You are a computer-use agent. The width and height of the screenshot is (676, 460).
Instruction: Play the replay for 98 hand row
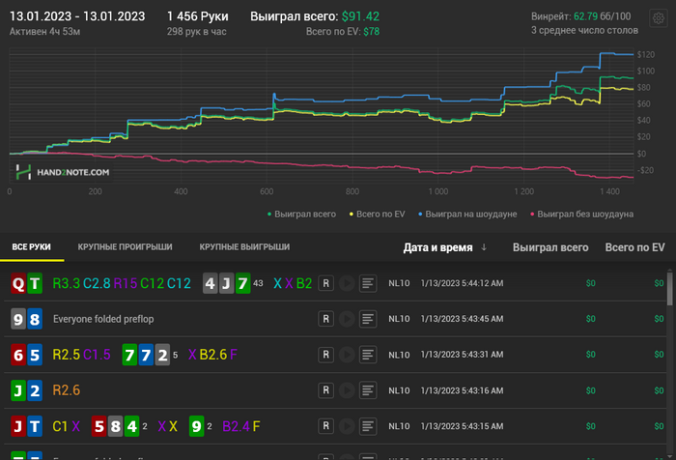point(347,319)
